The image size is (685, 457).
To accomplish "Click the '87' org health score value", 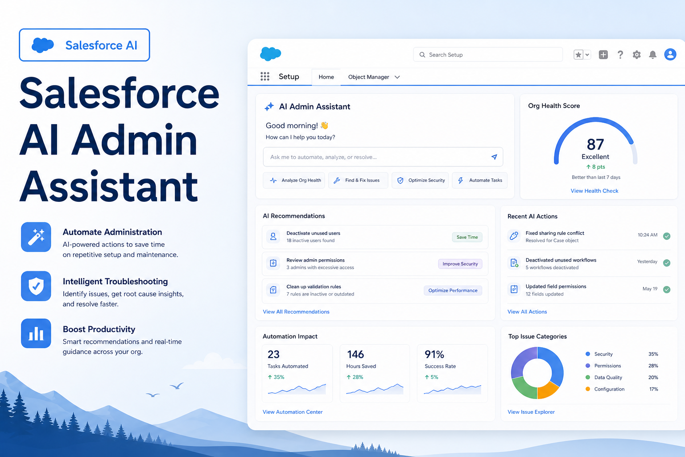I will coord(595,145).
